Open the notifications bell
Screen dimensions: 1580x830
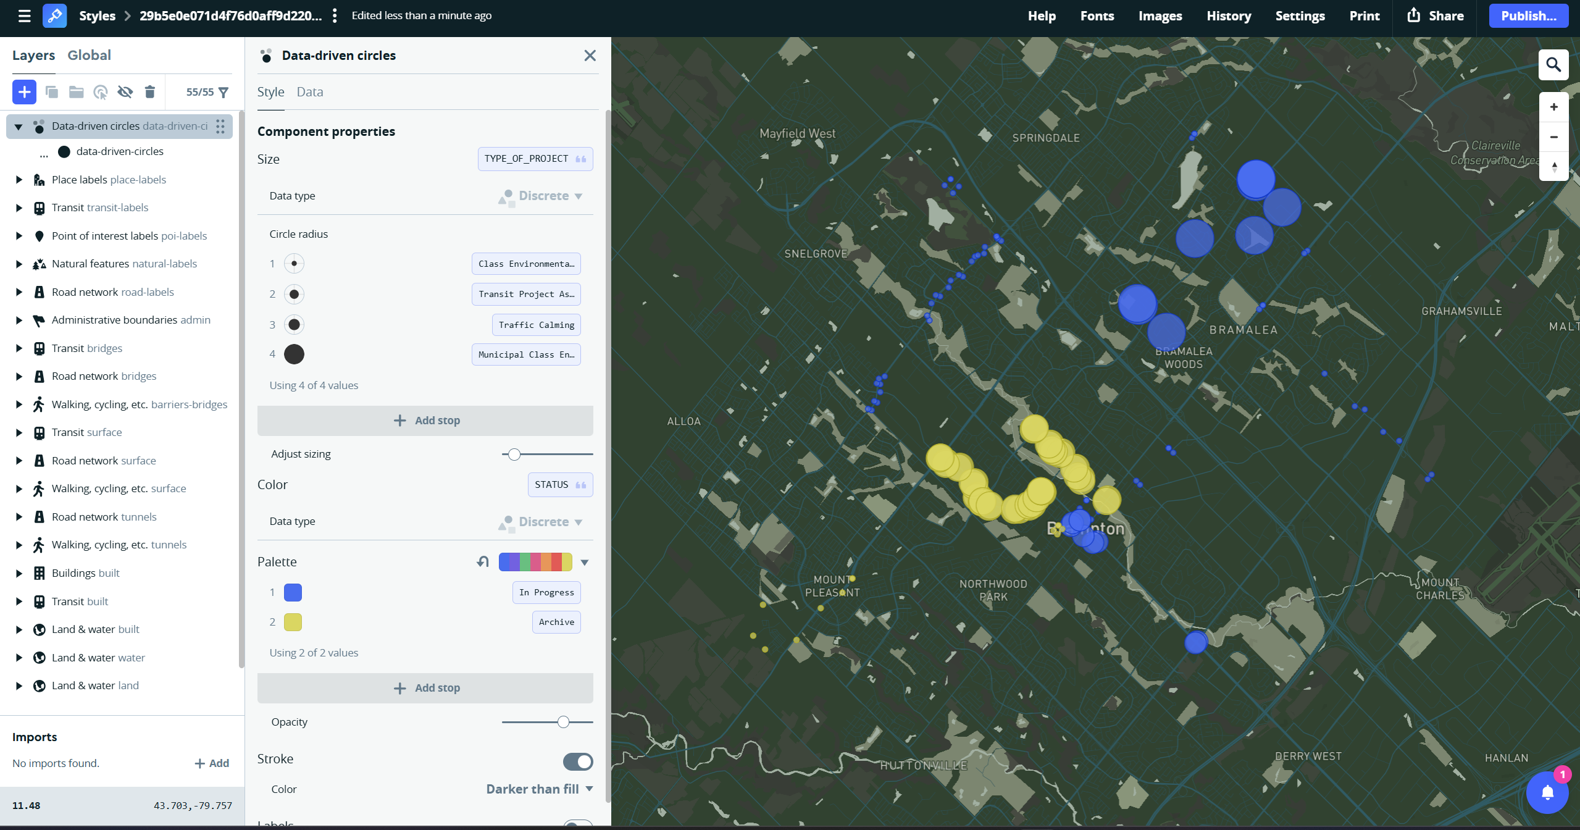[1547, 792]
